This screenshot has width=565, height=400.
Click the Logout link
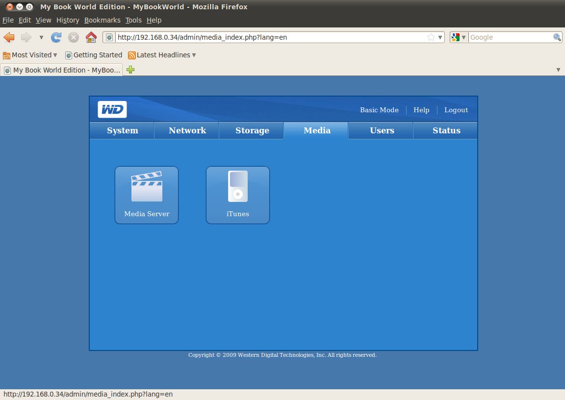click(x=456, y=110)
